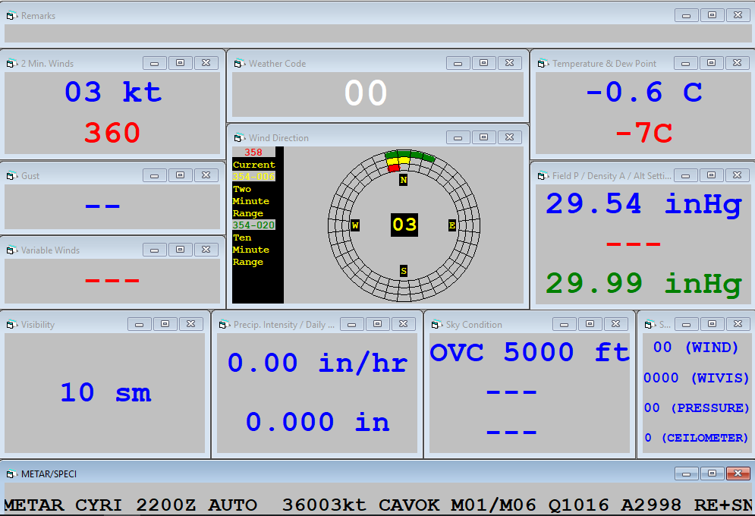This screenshot has width=755, height=516.
Task: Open the Variable Winds window icon menu
Action: click(11, 250)
